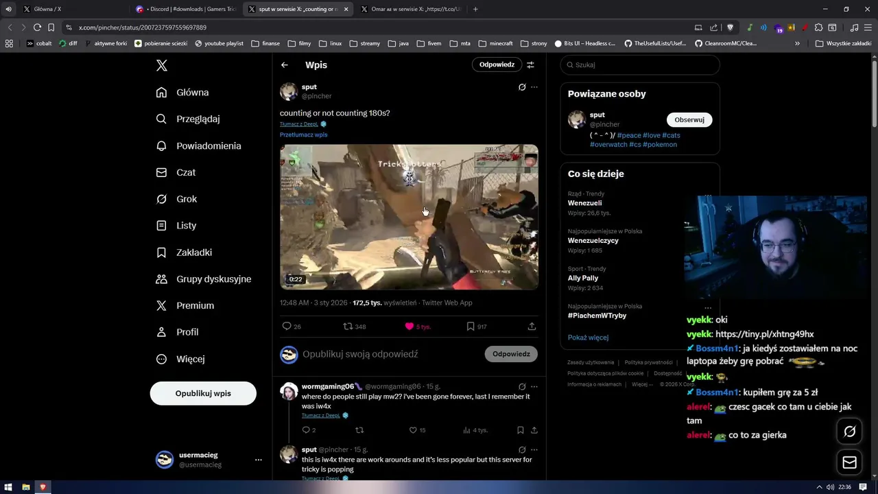This screenshot has width=878, height=494.
Task: Open more options on sput's reply
Action: coord(534,449)
